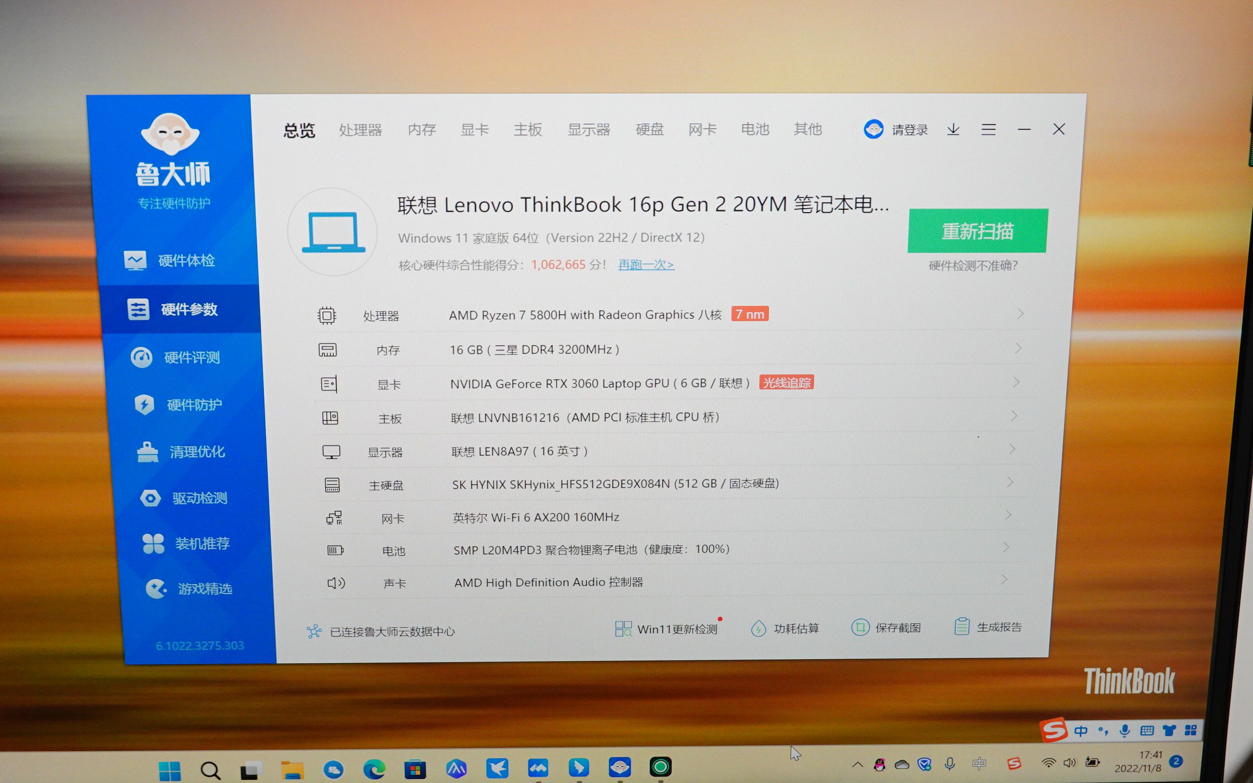Expand the LEN8A97 display row chevron
Image resolution: width=1253 pixels, height=783 pixels.
coord(1012,449)
